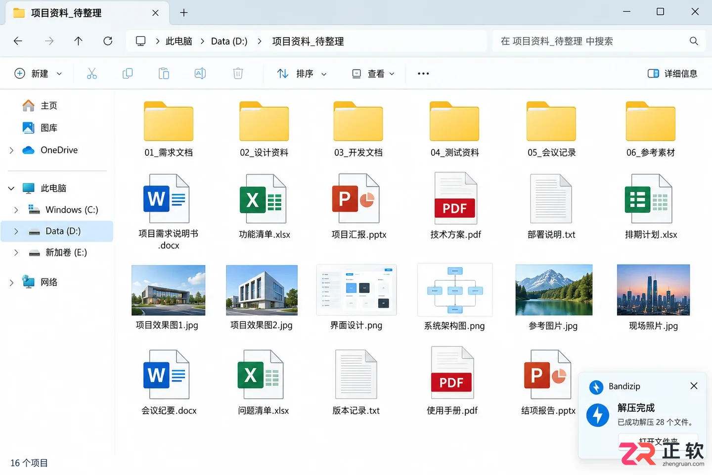Expand chevron after Data (D:) in address bar
Viewport: 712px width, 475px height.
[260, 41]
